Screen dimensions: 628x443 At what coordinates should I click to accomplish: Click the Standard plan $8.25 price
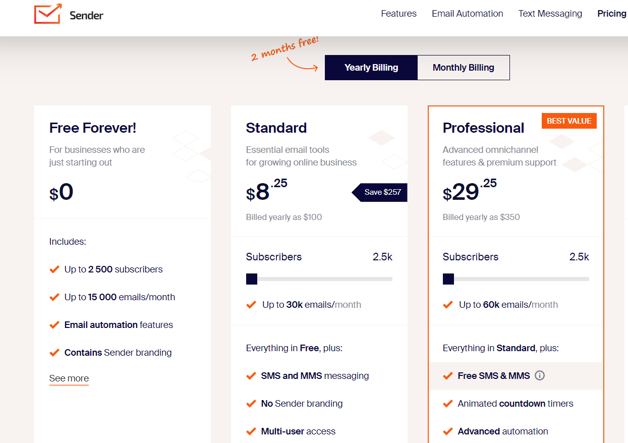(x=266, y=192)
